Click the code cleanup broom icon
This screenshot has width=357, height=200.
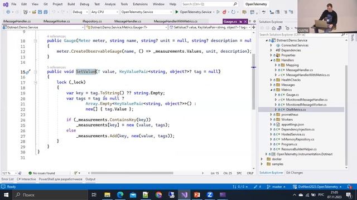coord(76,173)
